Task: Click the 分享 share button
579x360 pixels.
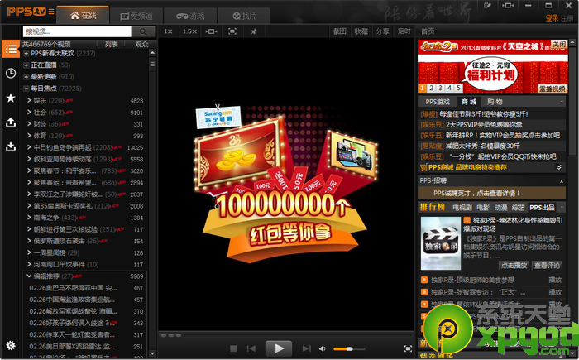Action: coord(382,31)
